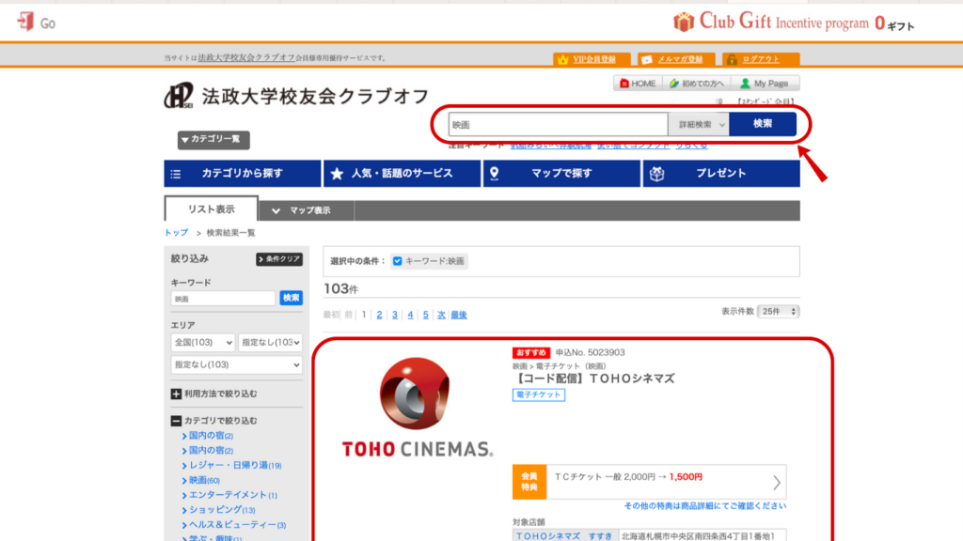Expand the カテゴリ一覧 dropdown button
The height and width of the screenshot is (541, 963).
213,140
